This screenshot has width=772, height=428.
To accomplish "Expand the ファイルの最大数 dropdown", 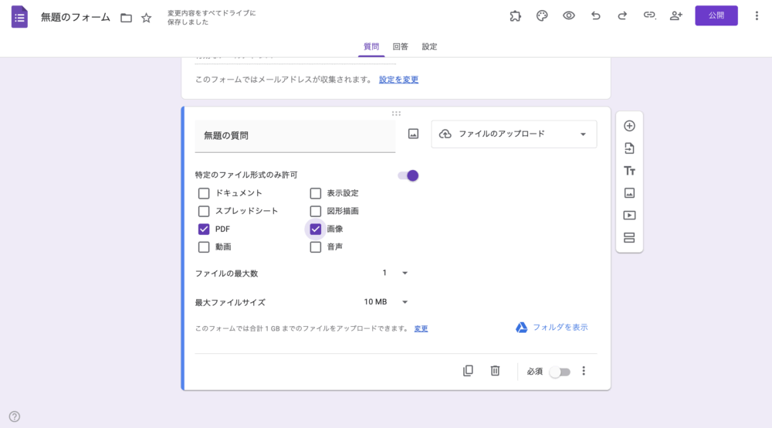I will pyautogui.click(x=394, y=273).
